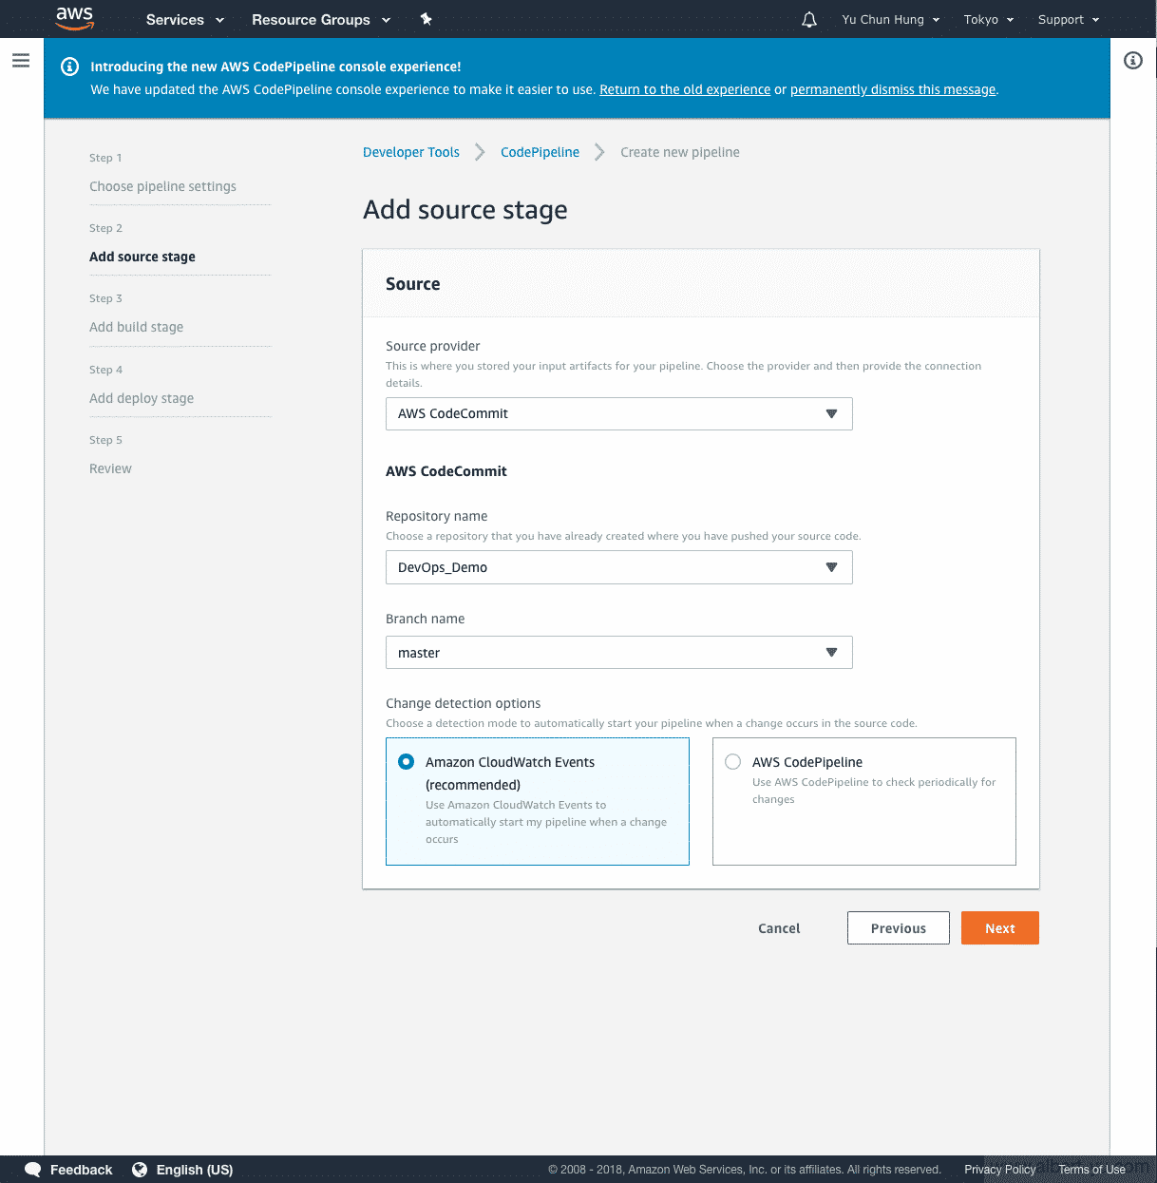Screen dimensions: 1157x1183
Task: Open the Support menu
Action: coord(1069,19)
